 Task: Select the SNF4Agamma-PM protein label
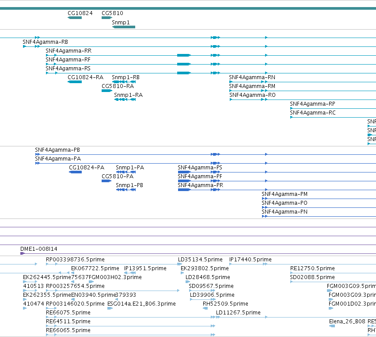[285, 194]
